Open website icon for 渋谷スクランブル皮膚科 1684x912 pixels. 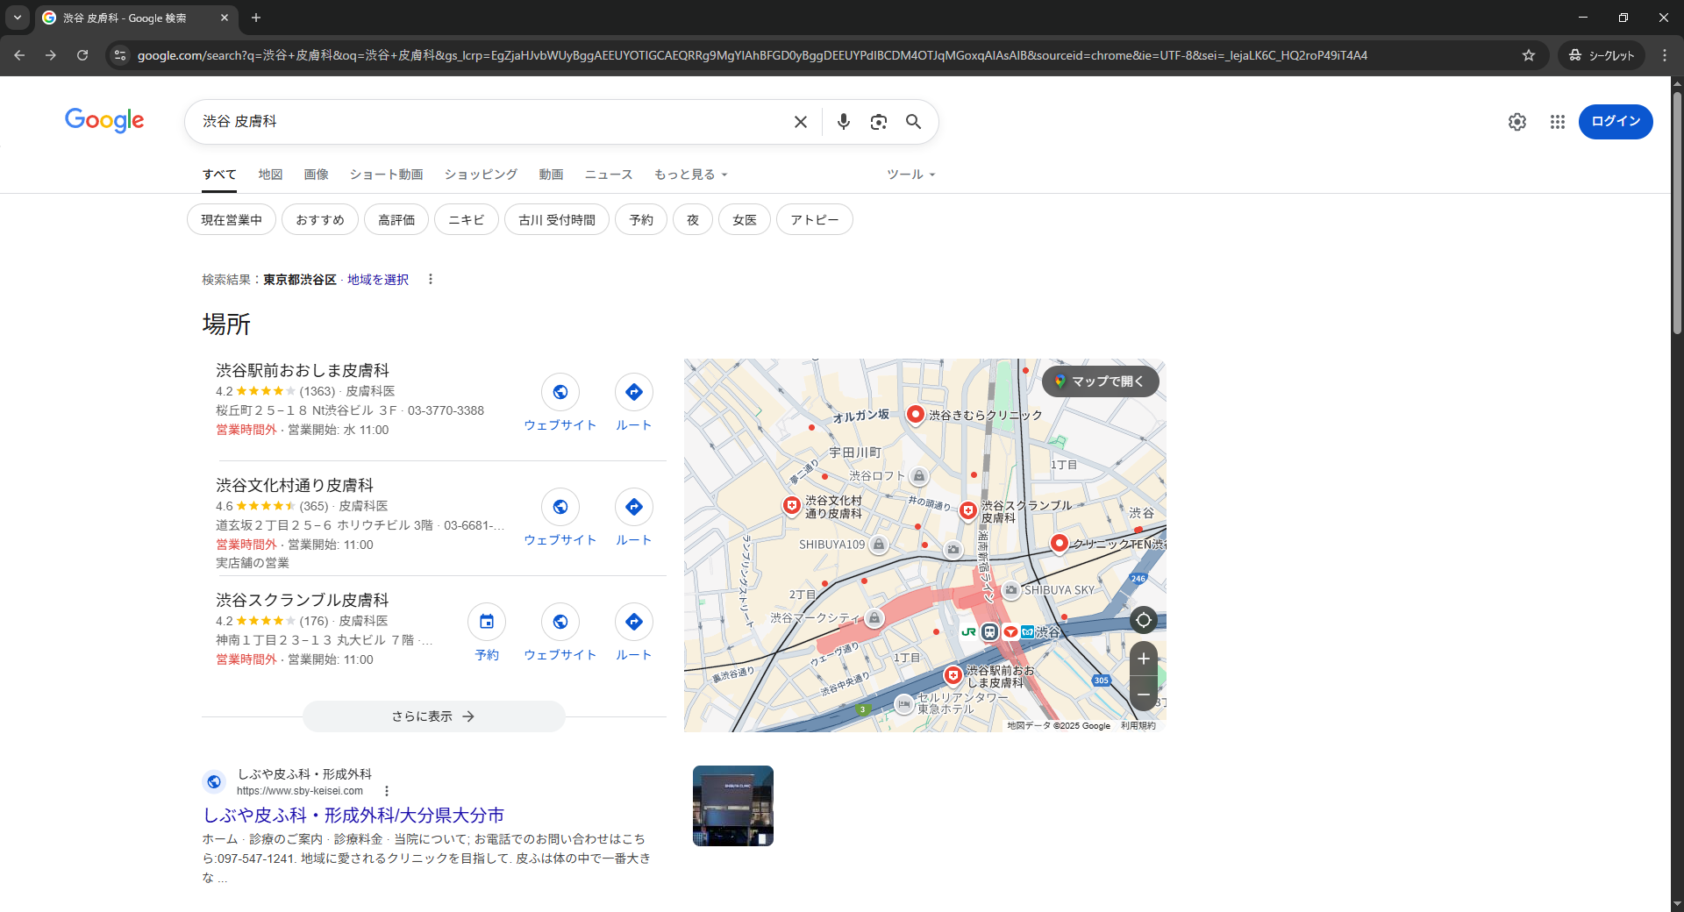coord(560,622)
